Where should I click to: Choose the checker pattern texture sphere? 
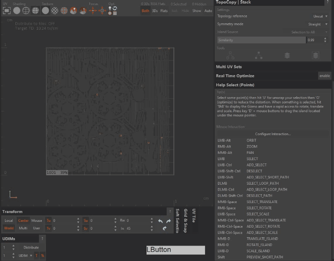55,10
